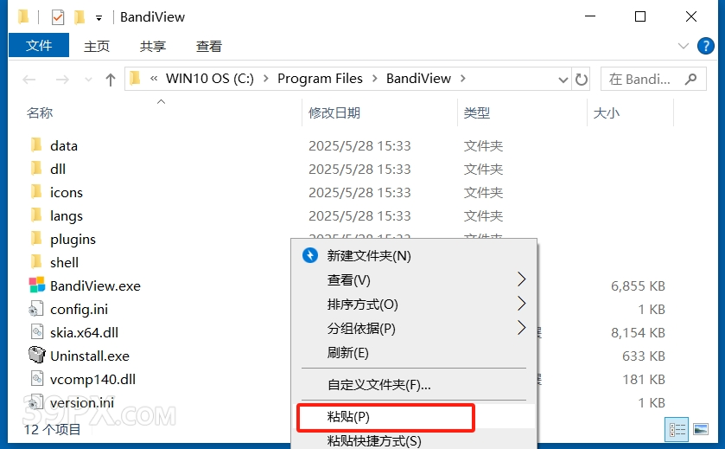Image resolution: width=725 pixels, height=449 pixels.
Task: Select the skia.x64.dll file name
Action: [84, 332]
